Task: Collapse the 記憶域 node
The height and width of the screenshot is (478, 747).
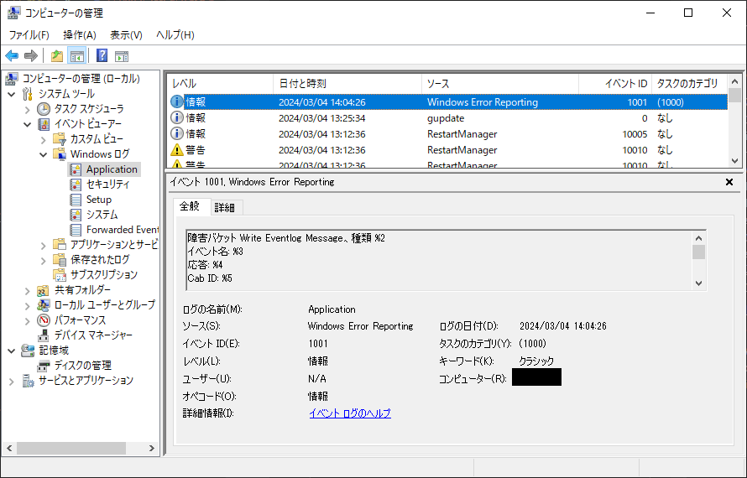Action: [12, 351]
